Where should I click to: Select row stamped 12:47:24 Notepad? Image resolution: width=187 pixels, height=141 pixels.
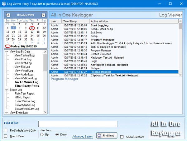click(x=114, y=68)
